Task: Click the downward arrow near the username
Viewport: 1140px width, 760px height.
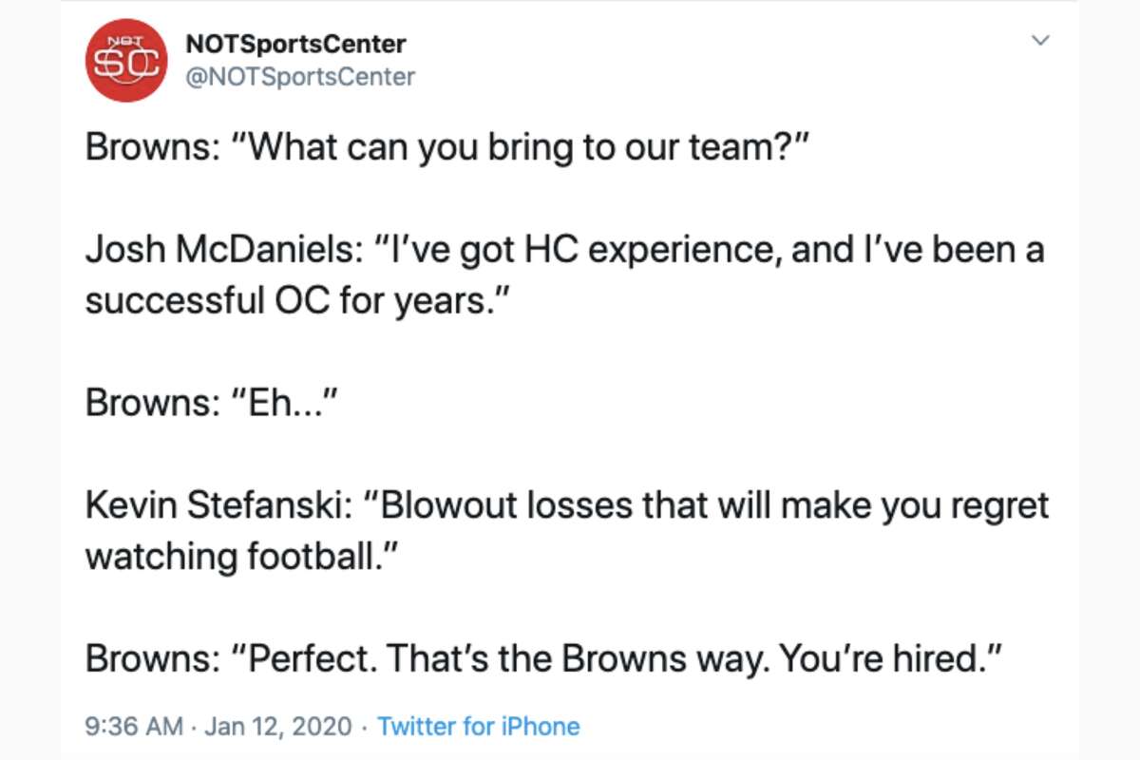Action: click(1041, 40)
